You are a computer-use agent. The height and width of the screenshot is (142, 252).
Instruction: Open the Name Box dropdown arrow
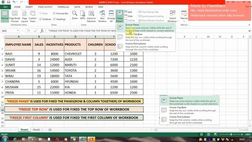(18, 31)
